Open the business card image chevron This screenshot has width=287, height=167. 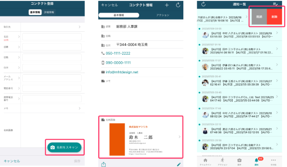(180, 137)
